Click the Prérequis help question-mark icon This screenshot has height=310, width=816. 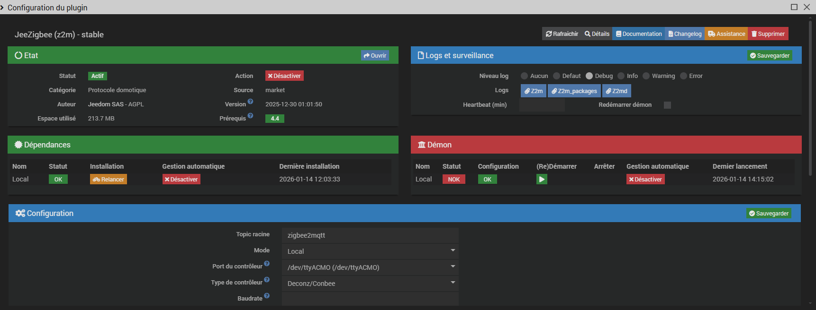click(250, 116)
